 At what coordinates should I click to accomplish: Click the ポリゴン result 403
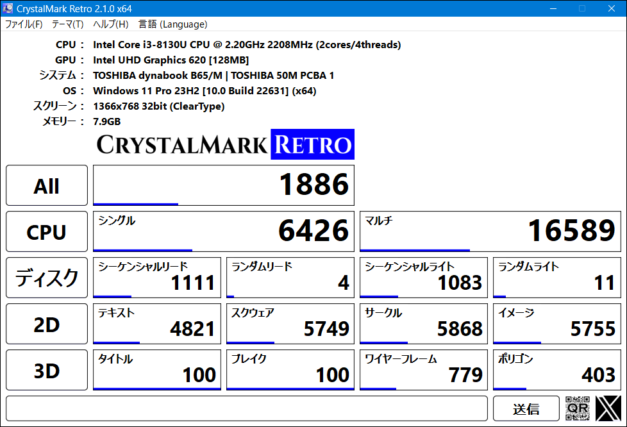pyautogui.click(x=557, y=370)
